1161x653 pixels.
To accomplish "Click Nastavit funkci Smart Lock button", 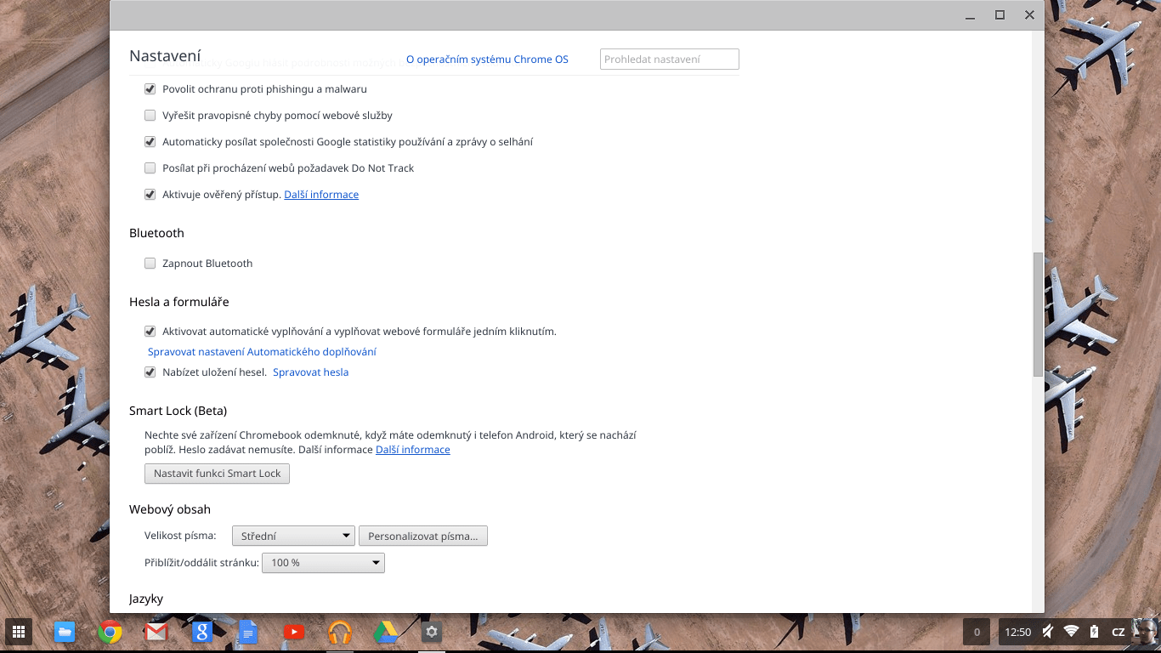I will pos(217,473).
